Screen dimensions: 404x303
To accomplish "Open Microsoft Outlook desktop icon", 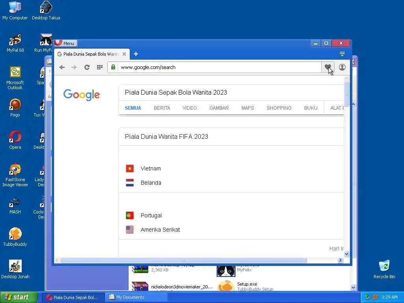I will (15, 78).
